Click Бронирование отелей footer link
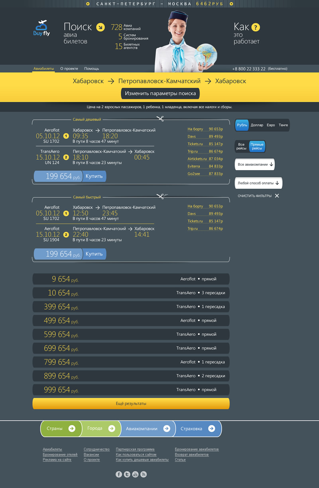319x488 pixels. click(x=60, y=454)
